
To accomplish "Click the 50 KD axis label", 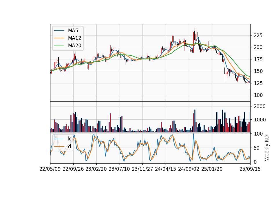I will point(257,148).
